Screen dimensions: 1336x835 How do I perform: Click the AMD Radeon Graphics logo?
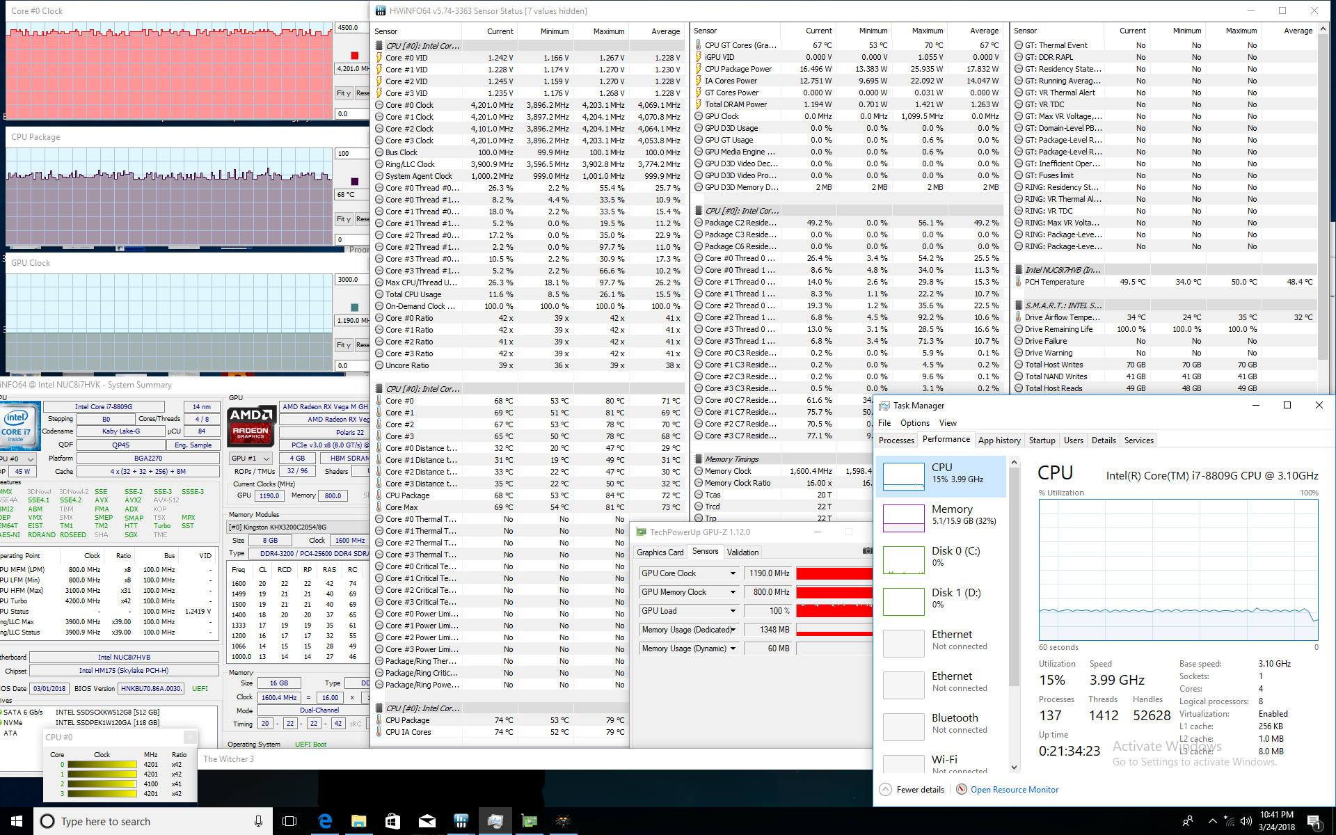251,426
